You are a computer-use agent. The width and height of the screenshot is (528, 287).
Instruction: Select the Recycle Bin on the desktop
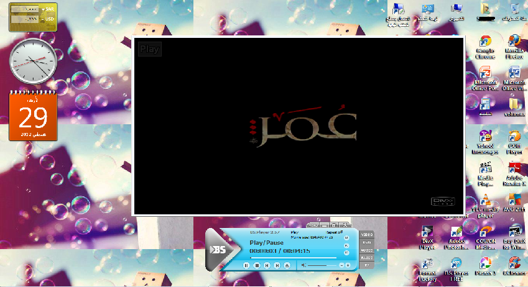point(514,13)
